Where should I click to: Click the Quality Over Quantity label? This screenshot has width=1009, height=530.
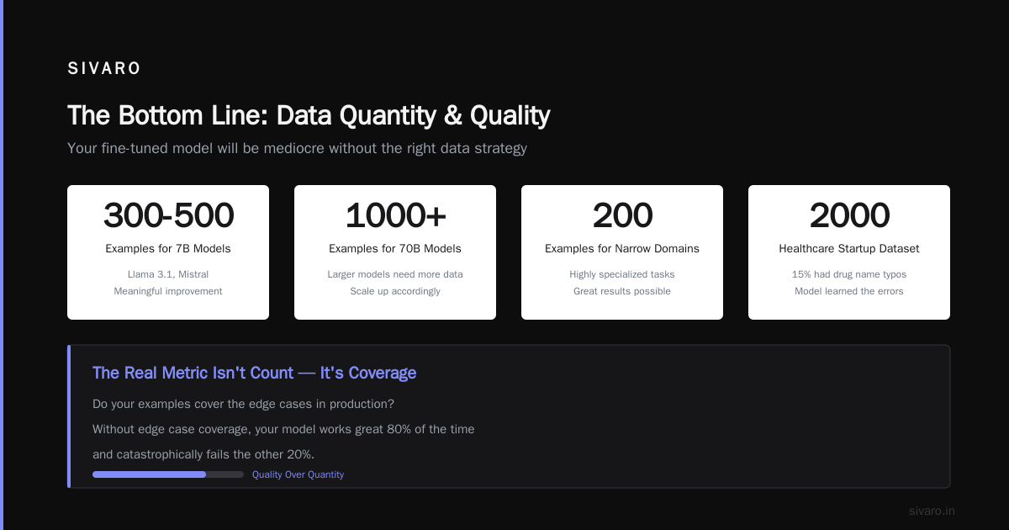(x=298, y=474)
